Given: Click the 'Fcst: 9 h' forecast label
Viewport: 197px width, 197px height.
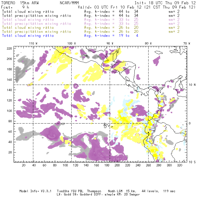Looking at the screenshot, I should (x=15, y=7).
